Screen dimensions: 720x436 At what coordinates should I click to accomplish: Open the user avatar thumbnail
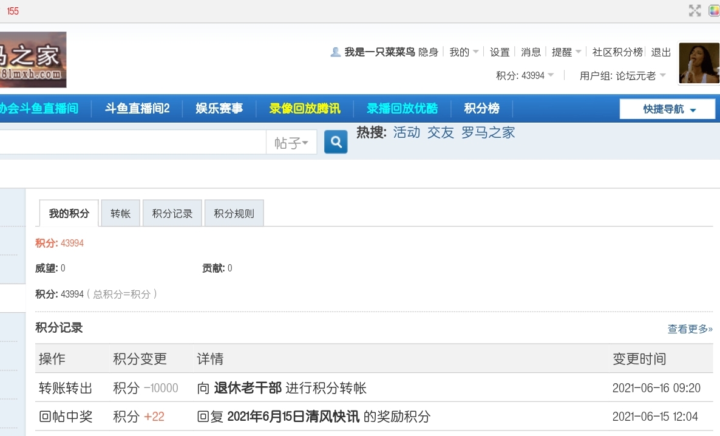click(x=699, y=63)
